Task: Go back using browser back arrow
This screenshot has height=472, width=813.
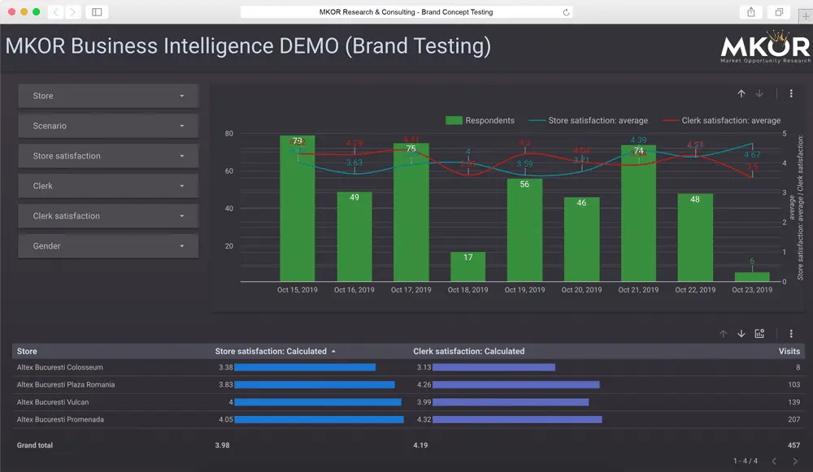Action: pos(56,12)
